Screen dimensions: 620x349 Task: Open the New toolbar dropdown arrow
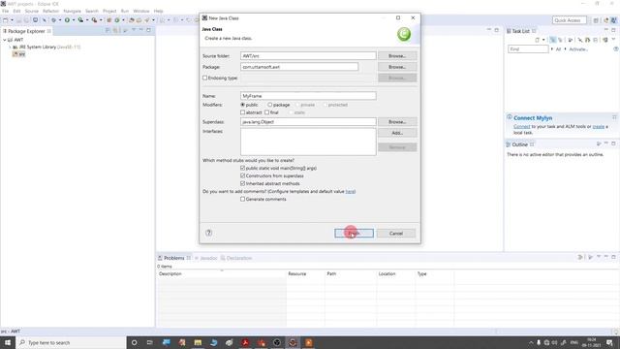click(12, 20)
